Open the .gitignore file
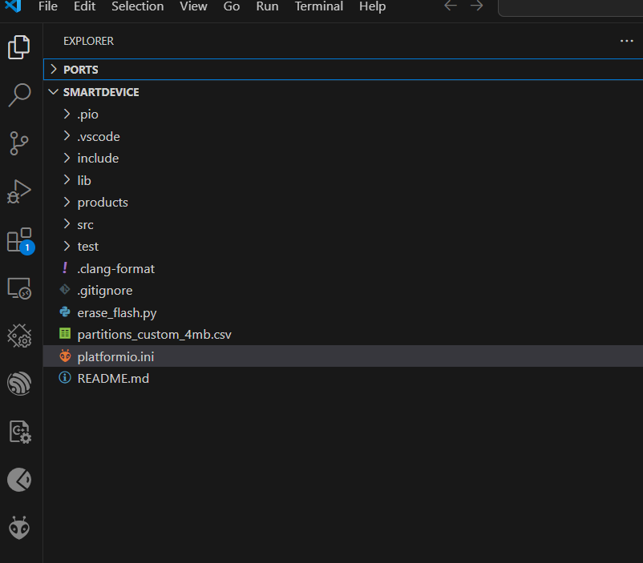Image resolution: width=643 pixels, height=563 pixels. [x=343, y=291]
